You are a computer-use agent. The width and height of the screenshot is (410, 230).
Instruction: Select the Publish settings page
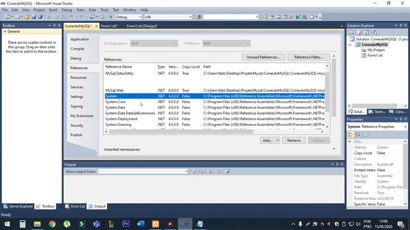[x=76, y=135]
